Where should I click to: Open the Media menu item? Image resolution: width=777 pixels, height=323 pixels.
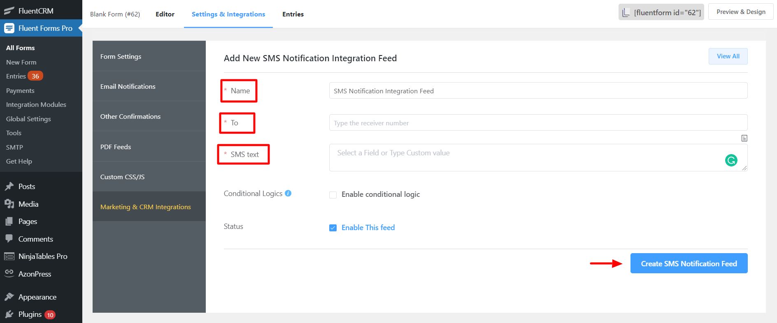41,204
